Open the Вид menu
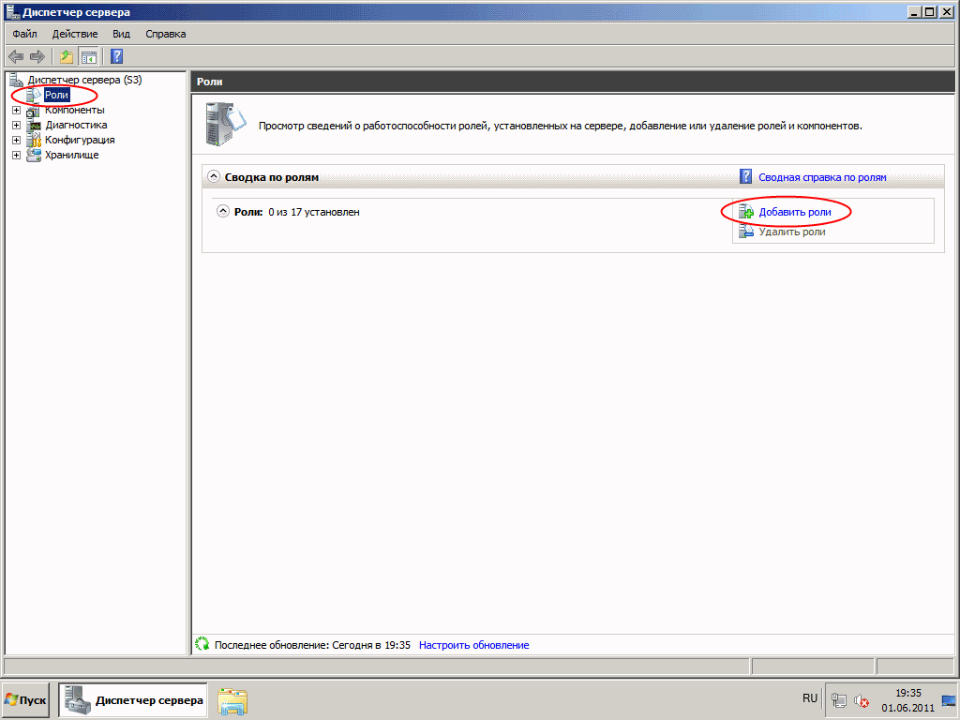The height and width of the screenshot is (720, 960). point(121,34)
